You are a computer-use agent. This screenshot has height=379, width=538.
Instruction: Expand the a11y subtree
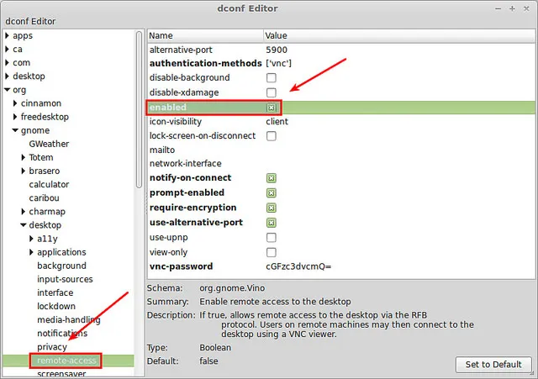31,239
